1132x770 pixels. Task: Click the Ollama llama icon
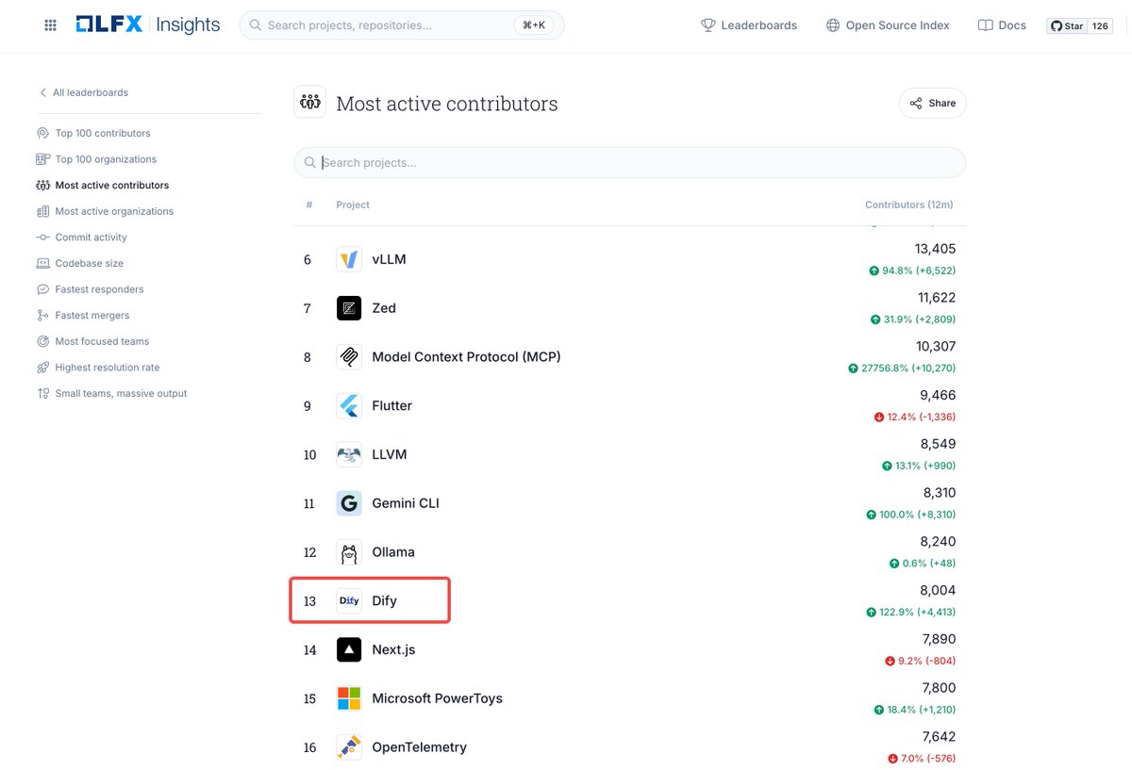point(348,552)
